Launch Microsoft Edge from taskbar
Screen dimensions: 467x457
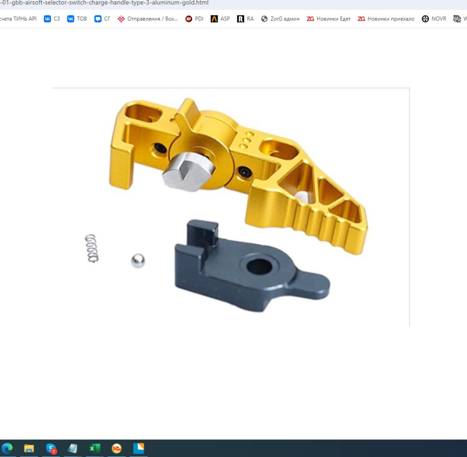click(x=7, y=448)
